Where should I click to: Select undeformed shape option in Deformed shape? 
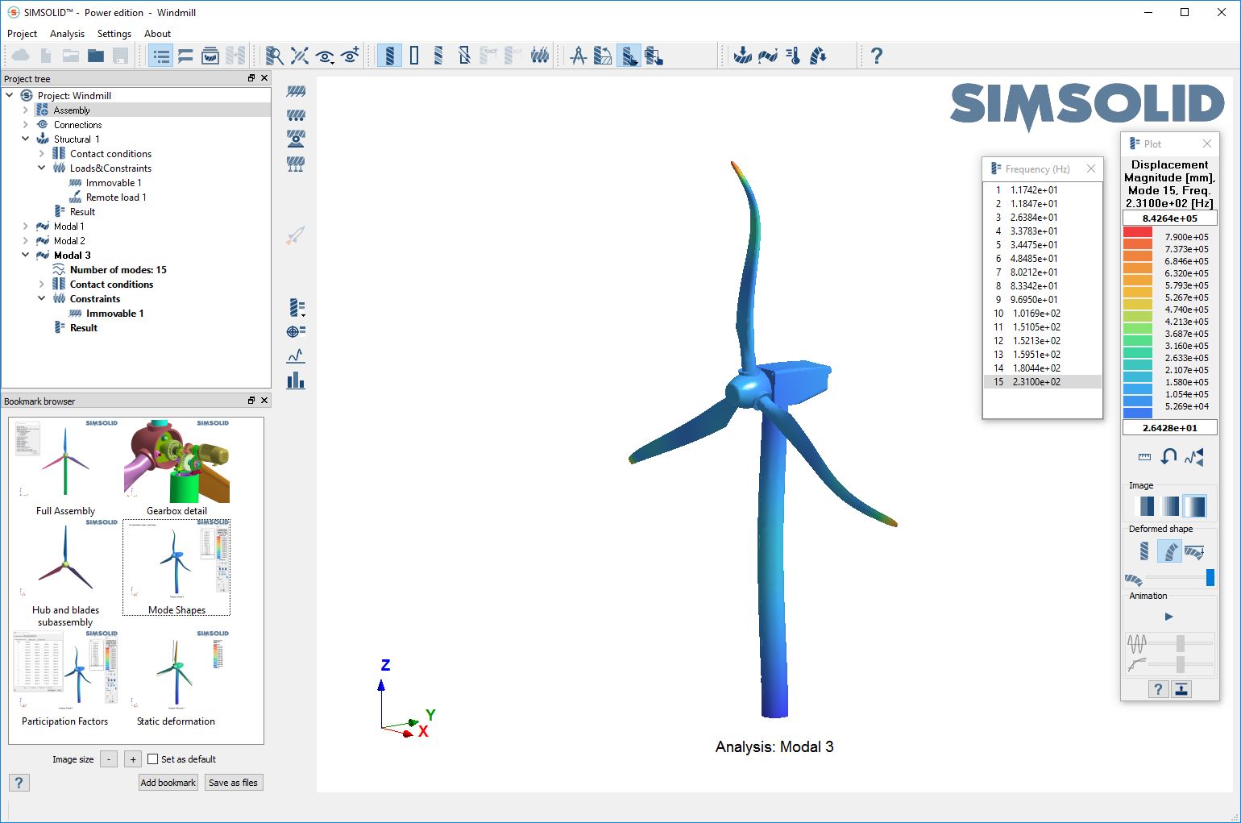[1144, 551]
